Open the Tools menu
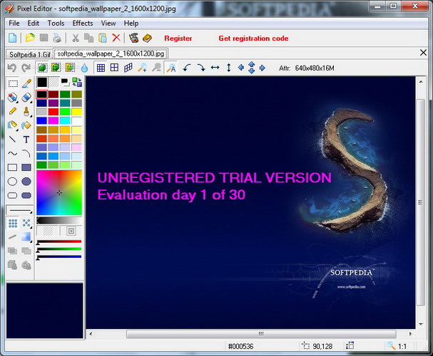433x356 pixels. coord(56,23)
